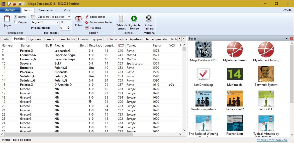The height and width of the screenshot is (143, 294).
Task: Select game 15 Polerio,G vs D'Arminio,D
Action: [x=91, y=85]
